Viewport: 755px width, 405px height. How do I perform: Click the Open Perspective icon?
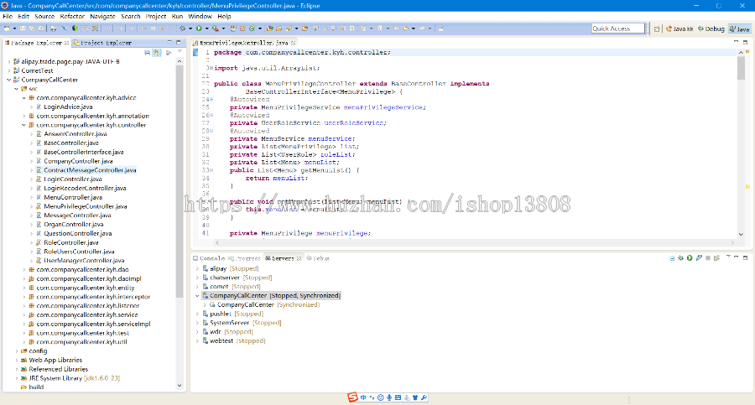tap(658, 29)
